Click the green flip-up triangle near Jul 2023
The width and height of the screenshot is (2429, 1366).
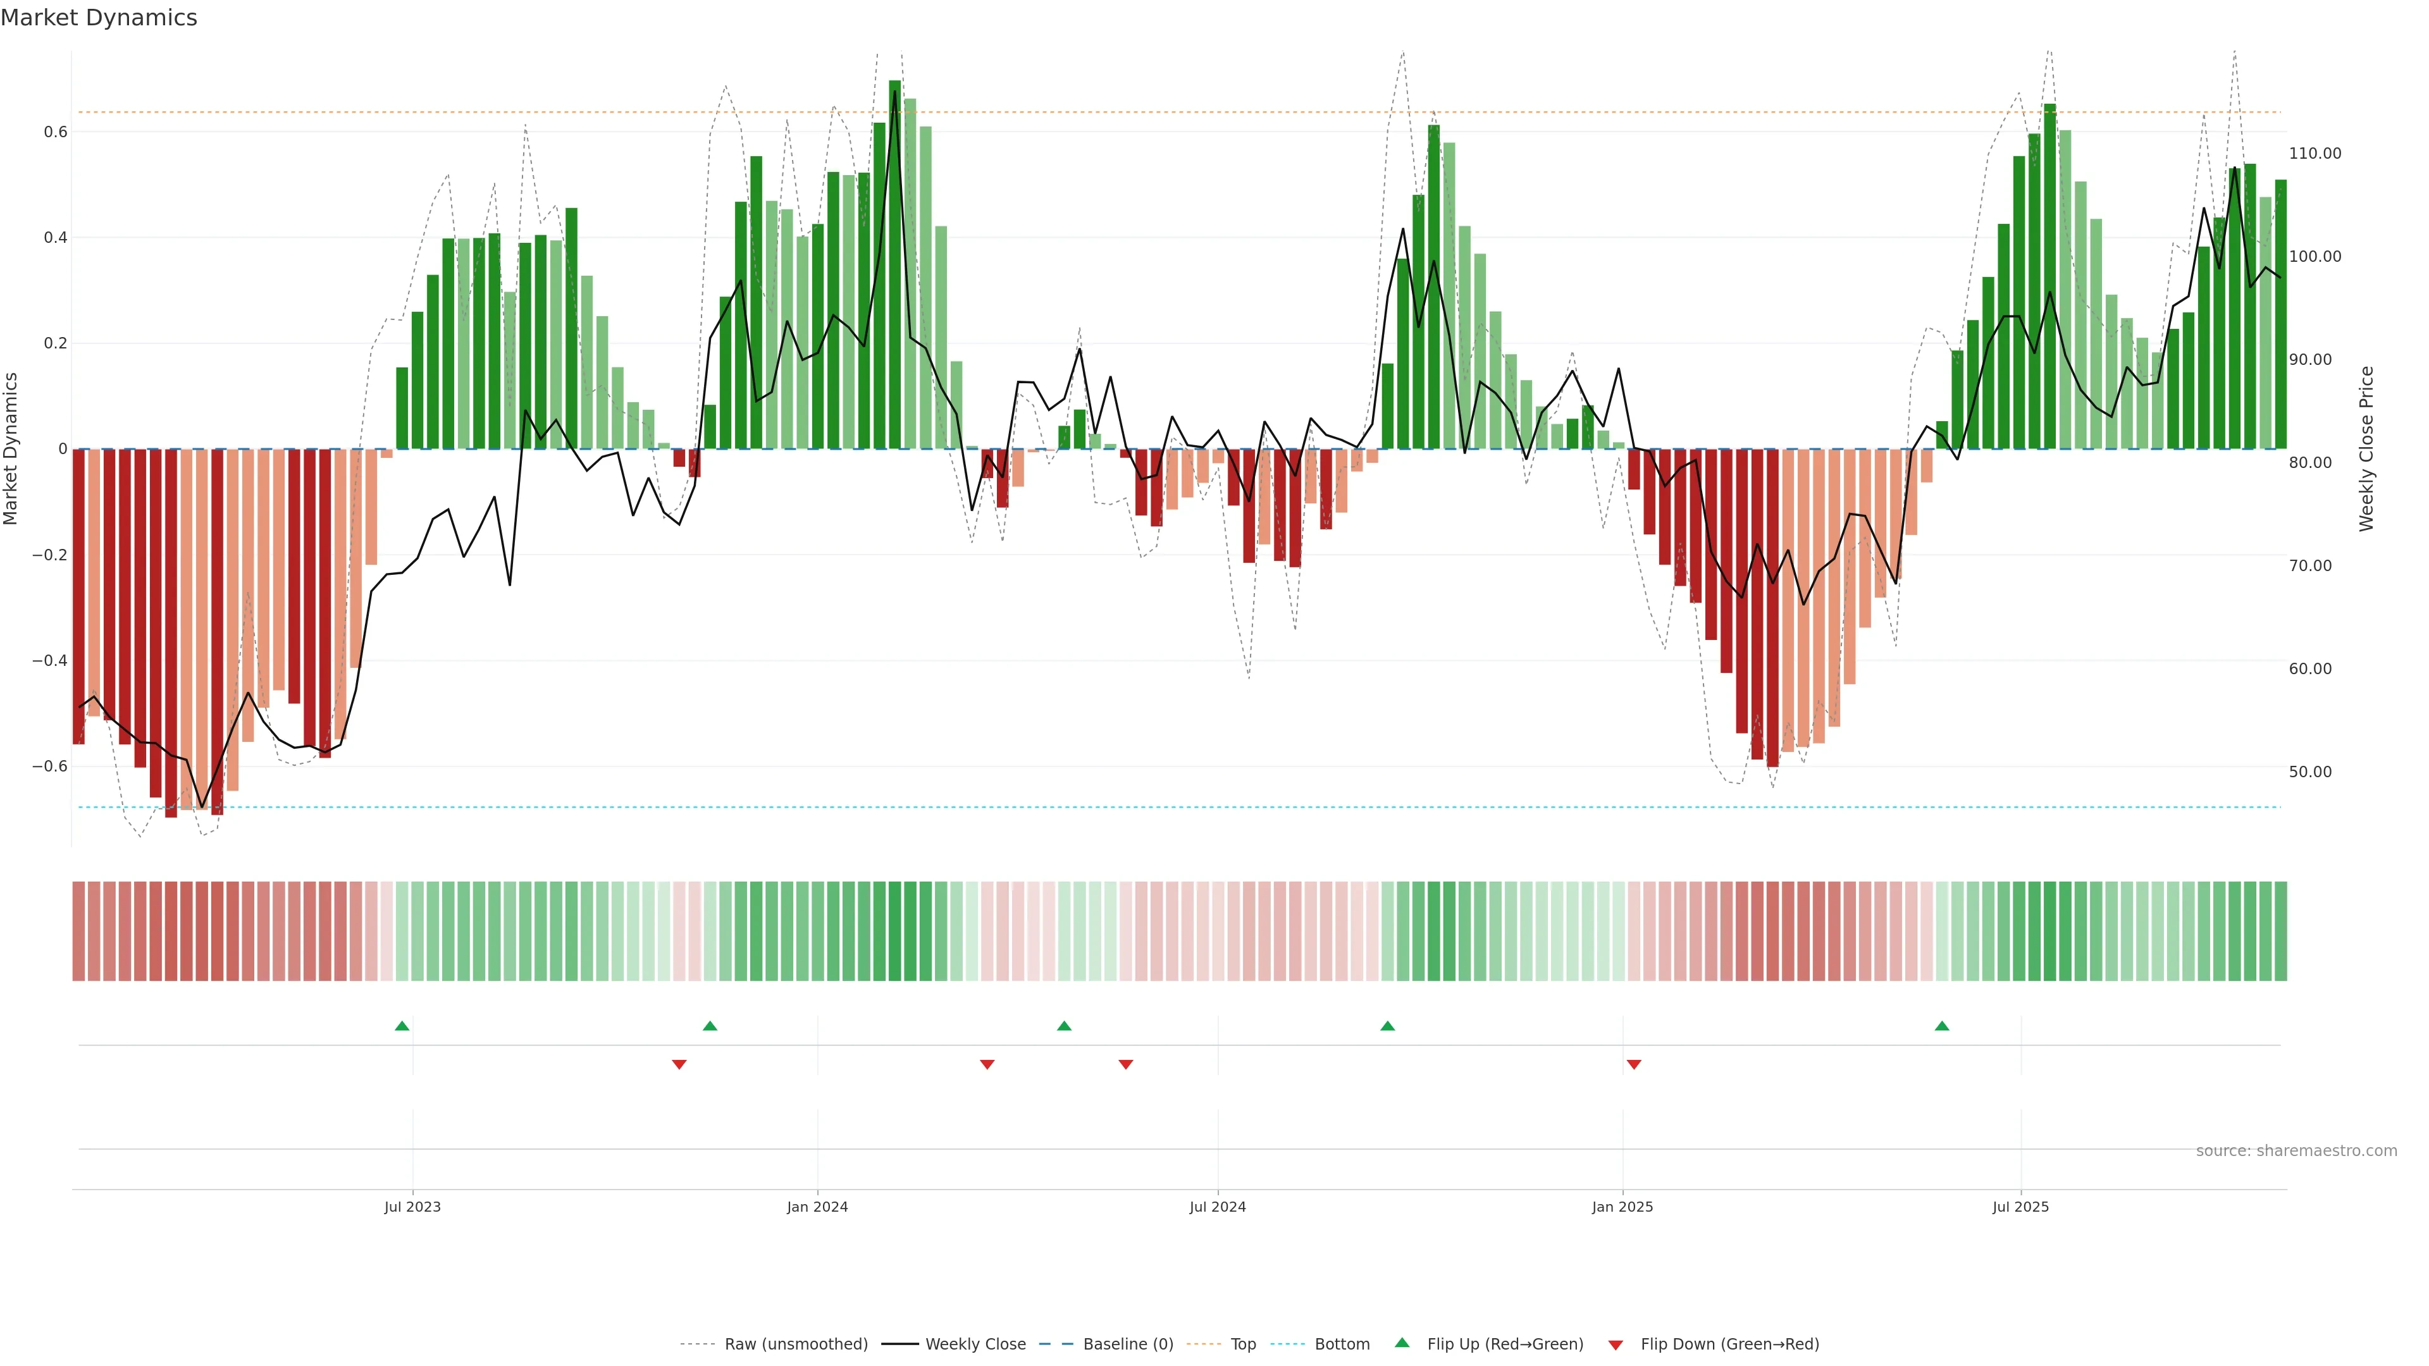coord(402,1026)
